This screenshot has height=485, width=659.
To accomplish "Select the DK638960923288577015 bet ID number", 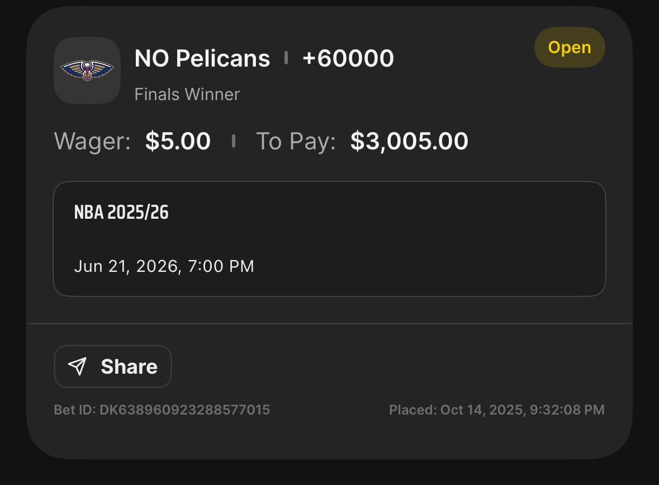I will 184,410.
